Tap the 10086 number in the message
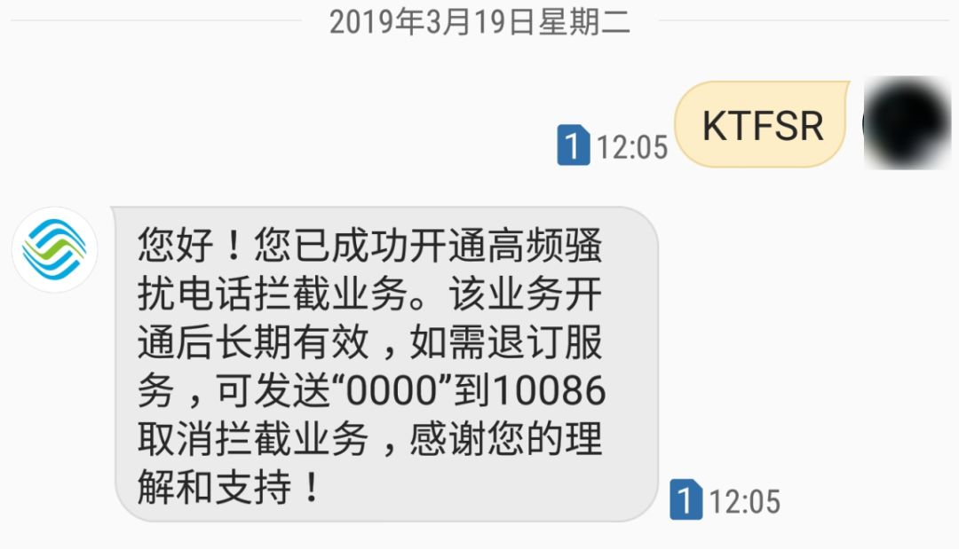 coord(549,391)
